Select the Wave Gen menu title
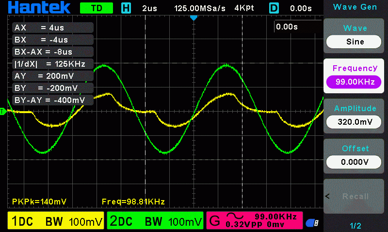 point(355,7)
